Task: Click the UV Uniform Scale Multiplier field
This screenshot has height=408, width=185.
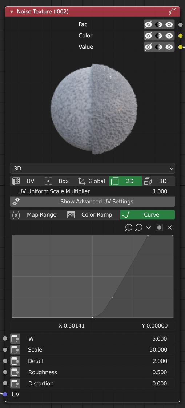Action: pos(92,191)
